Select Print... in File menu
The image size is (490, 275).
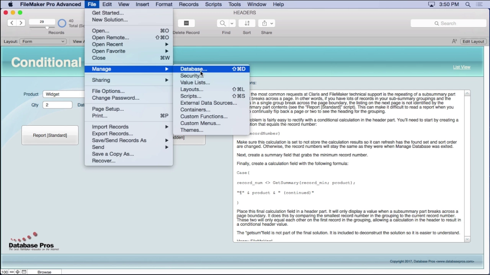tap(129, 116)
